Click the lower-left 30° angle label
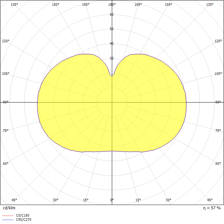Screen dimensions: 224x224 pyautogui.click(x=56, y=200)
